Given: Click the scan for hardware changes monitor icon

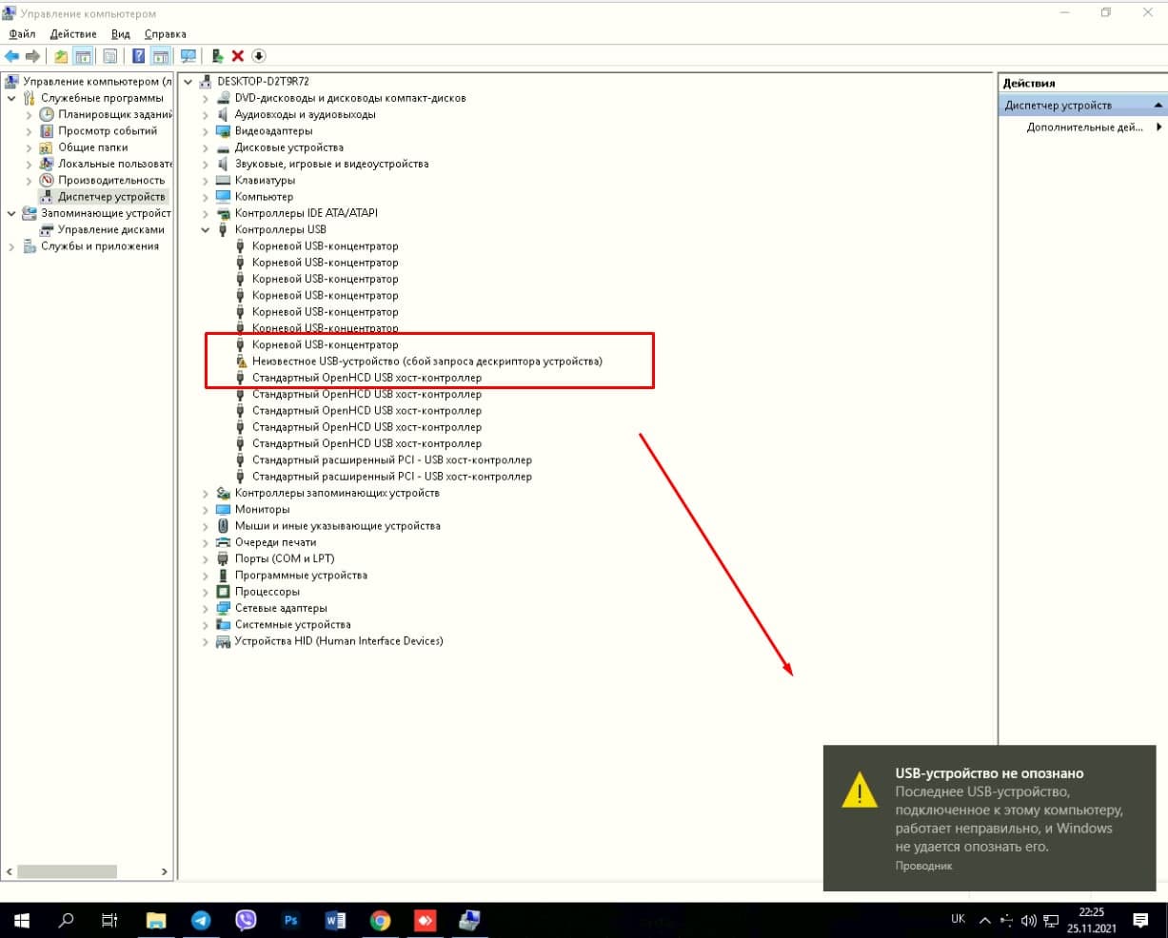Looking at the screenshot, I should (x=188, y=56).
